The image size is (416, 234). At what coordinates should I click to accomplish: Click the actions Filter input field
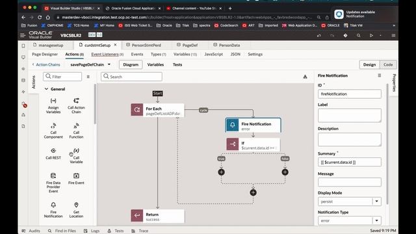tap(62, 77)
